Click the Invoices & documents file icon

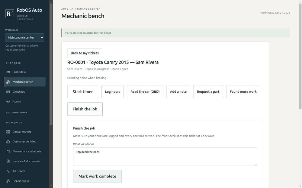click(x=8, y=161)
